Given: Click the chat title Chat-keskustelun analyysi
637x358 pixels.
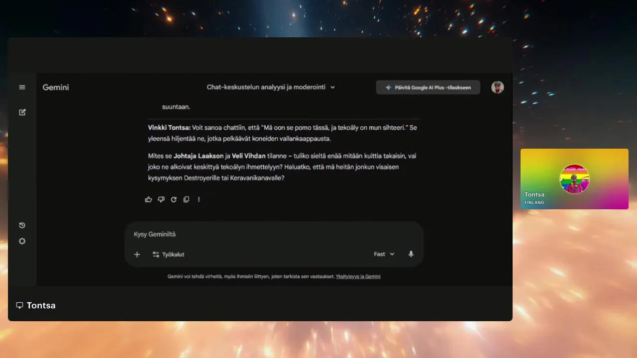Looking at the screenshot, I should tap(266, 87).
